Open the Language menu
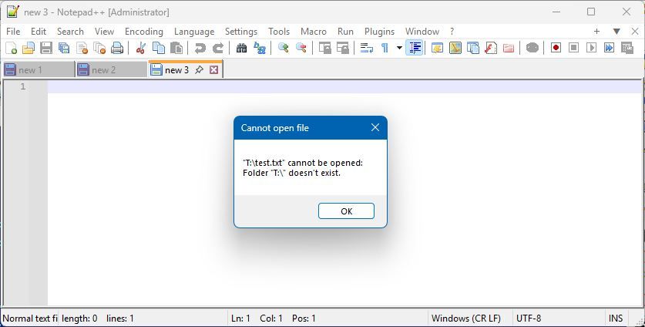This screenshot has width=645, height=327. tap(194, 32)
